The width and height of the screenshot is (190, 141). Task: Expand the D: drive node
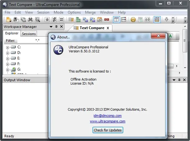tap(7, 53)
